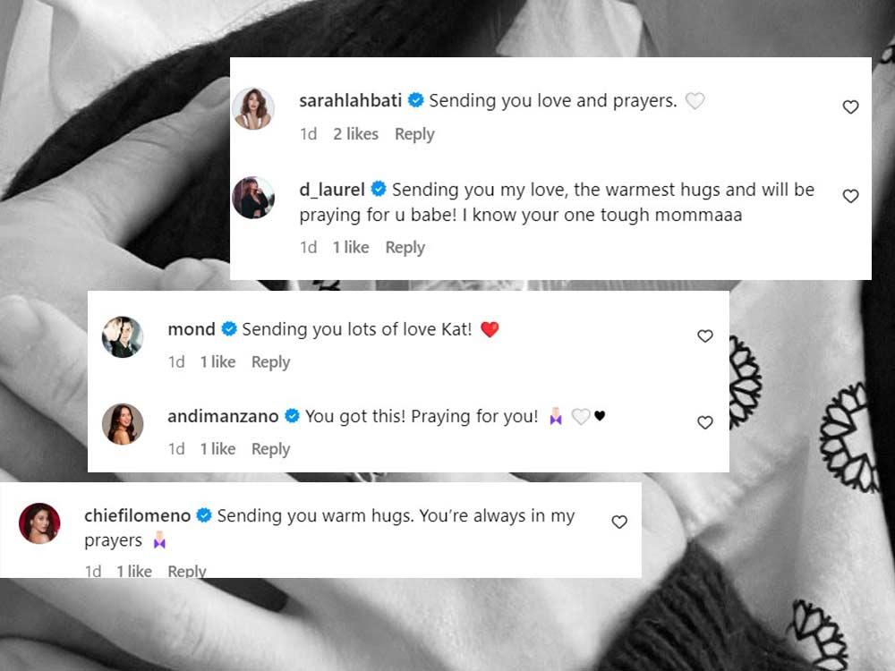895x671 pixels.
Task: Tap heart icon beside andimanzano's comment
Action: [705, 422]
